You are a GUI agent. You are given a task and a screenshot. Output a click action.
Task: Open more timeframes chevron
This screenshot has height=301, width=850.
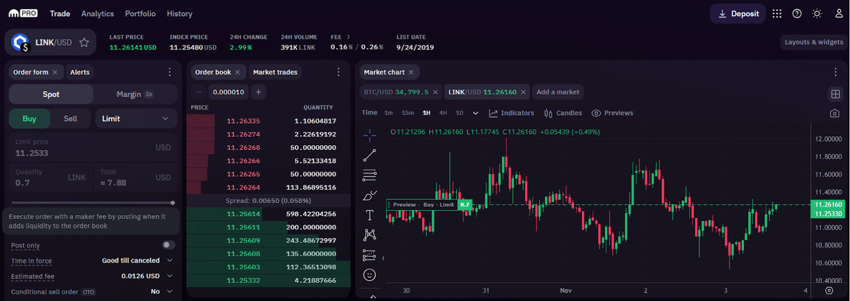click(x=476, y=113)
